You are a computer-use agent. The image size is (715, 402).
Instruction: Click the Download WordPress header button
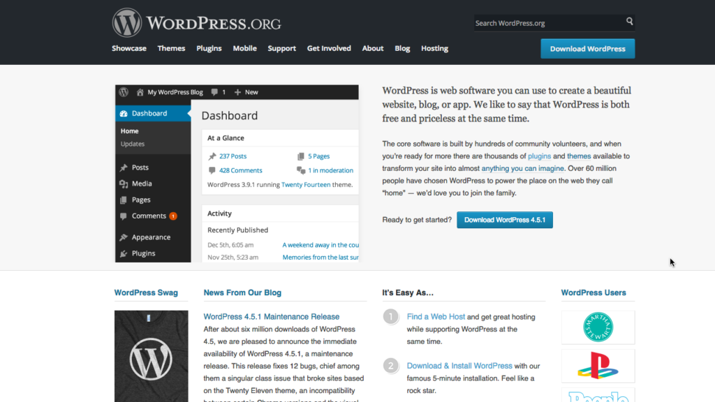tap(587, 49)
